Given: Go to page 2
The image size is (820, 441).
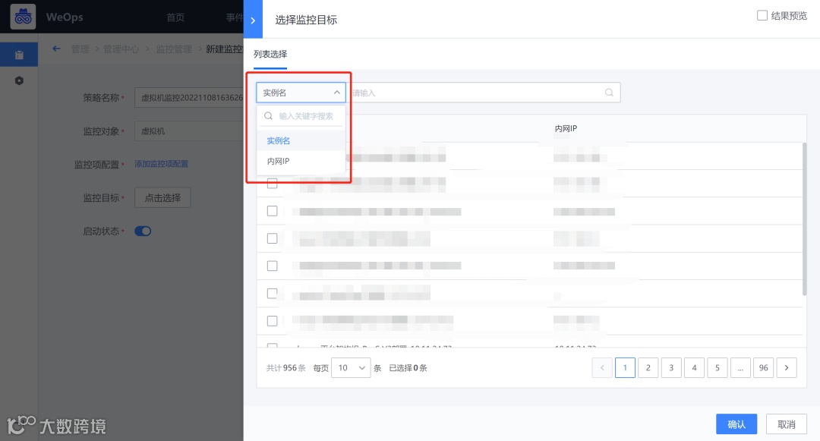Looking at the screenshot, I should (x=648, y=368).
